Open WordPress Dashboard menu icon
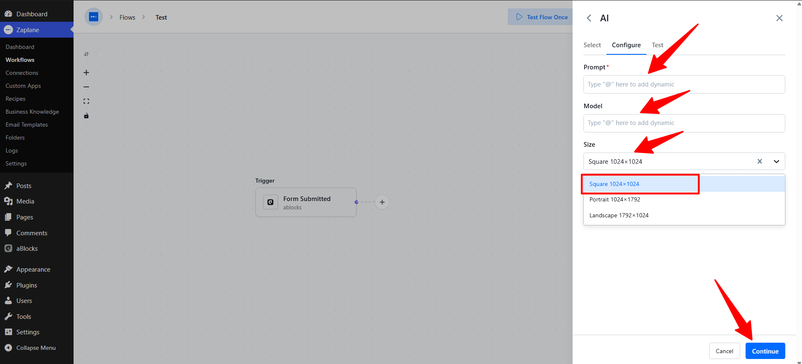802x364 pixels. tap(8, 14)
